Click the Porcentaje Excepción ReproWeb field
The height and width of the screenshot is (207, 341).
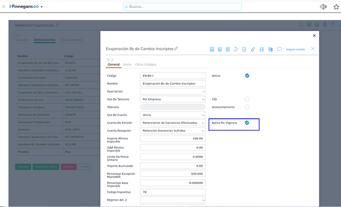[172, 174]
